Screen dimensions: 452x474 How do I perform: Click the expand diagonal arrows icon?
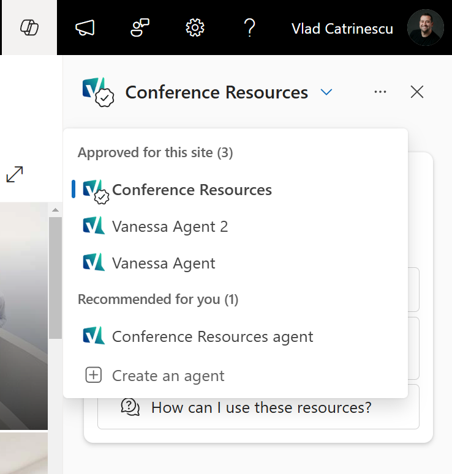point(15,174)
